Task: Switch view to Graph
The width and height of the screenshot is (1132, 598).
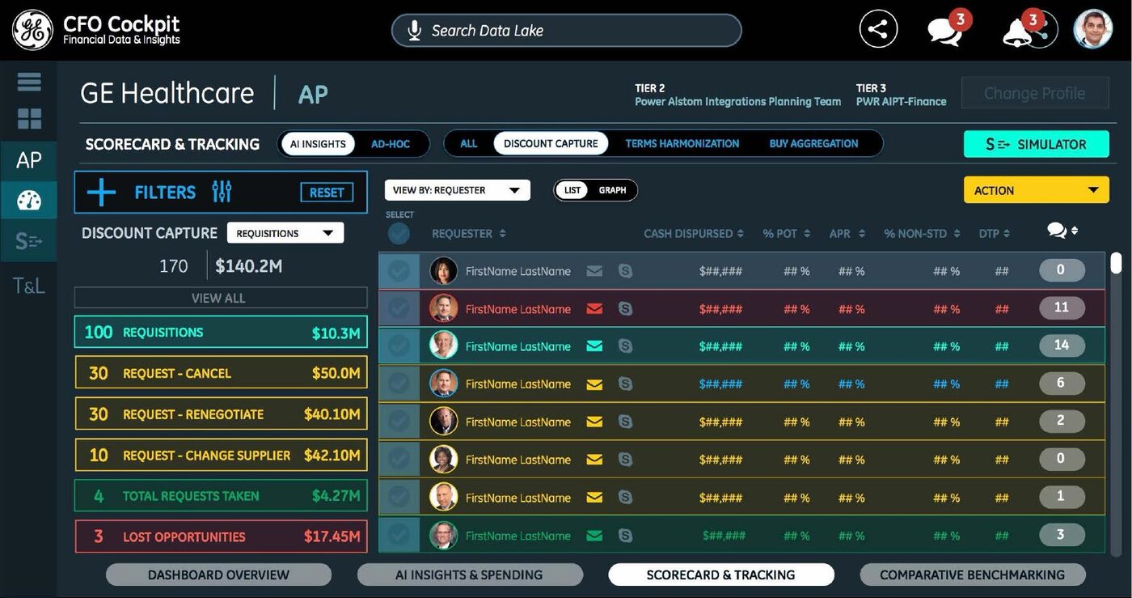Action: click(x=612, y=190)
